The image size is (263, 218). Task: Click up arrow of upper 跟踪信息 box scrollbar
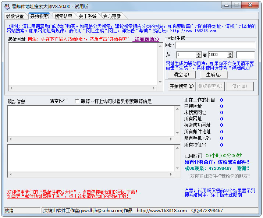(x=177, y=109)
